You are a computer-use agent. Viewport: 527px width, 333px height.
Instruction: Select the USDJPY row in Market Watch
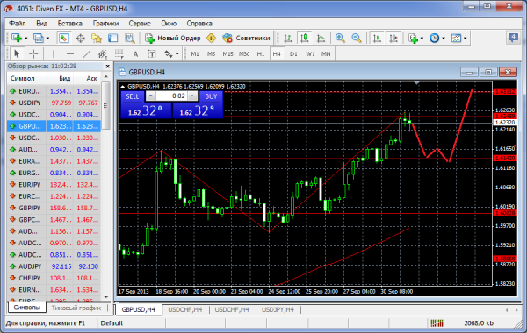(x=54, y=103)
